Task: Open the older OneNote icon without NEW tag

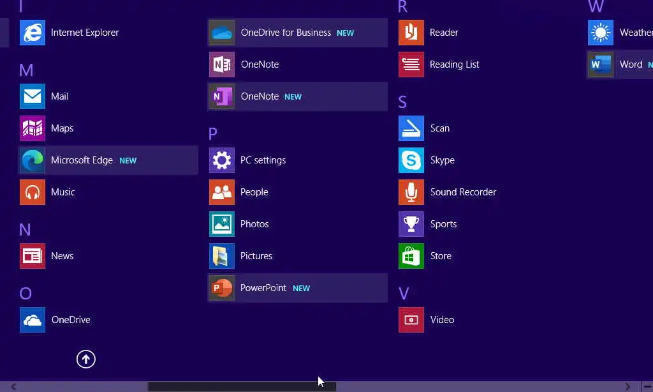Action: [x=222, y=64]
